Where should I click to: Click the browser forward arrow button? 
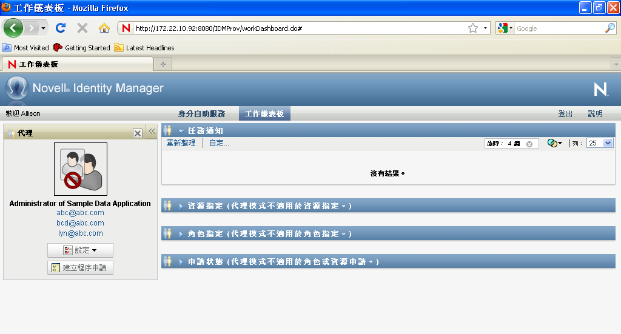tap(32, 28)
